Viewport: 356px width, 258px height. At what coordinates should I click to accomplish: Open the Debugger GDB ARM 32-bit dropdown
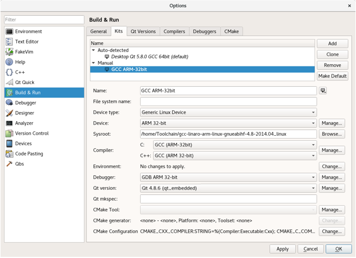[x=228, y=177]
